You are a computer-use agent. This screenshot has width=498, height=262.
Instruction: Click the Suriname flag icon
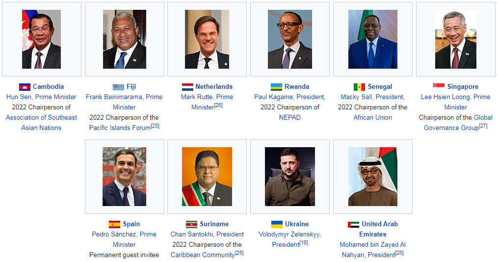coord(191,224)
